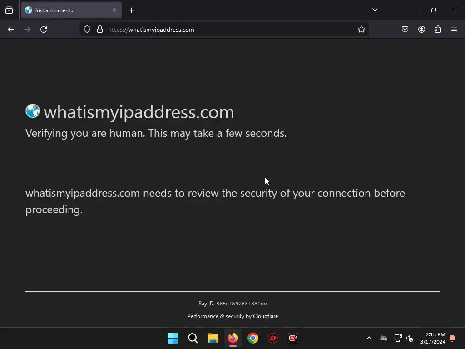
Task: Open Firefox View from the tab bar
Action: (9, 10)
